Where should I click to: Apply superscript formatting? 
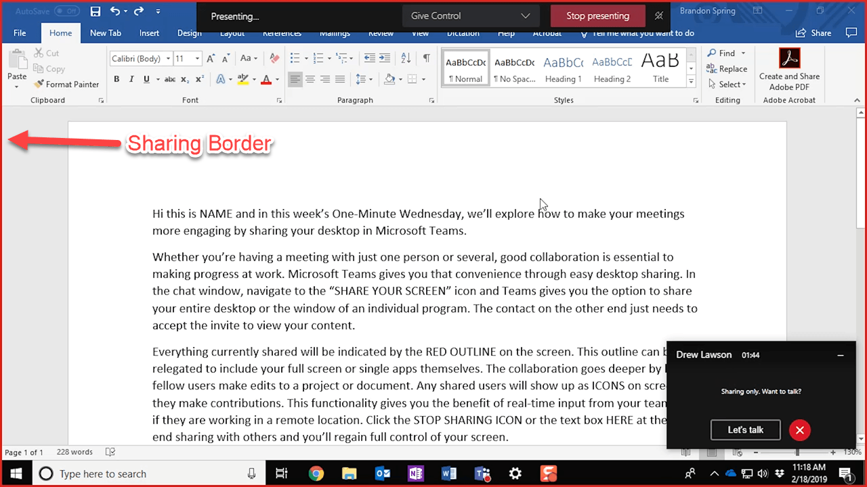click(200, 79)
